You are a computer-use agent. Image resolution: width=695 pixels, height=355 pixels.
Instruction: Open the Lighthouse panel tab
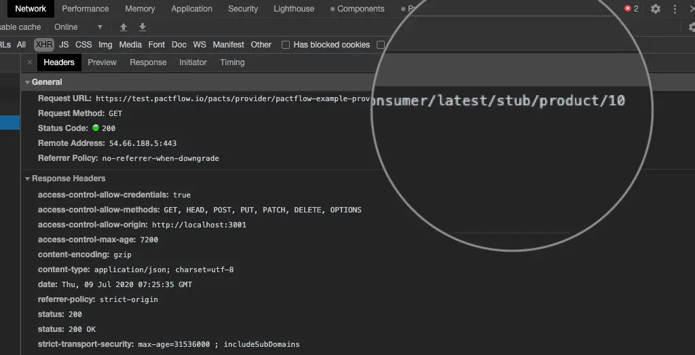[x=294, y=9]
